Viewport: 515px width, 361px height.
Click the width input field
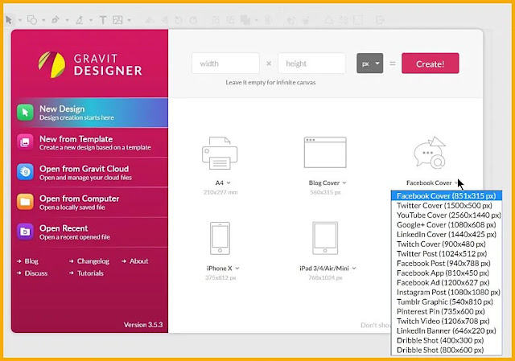point(225,64)
